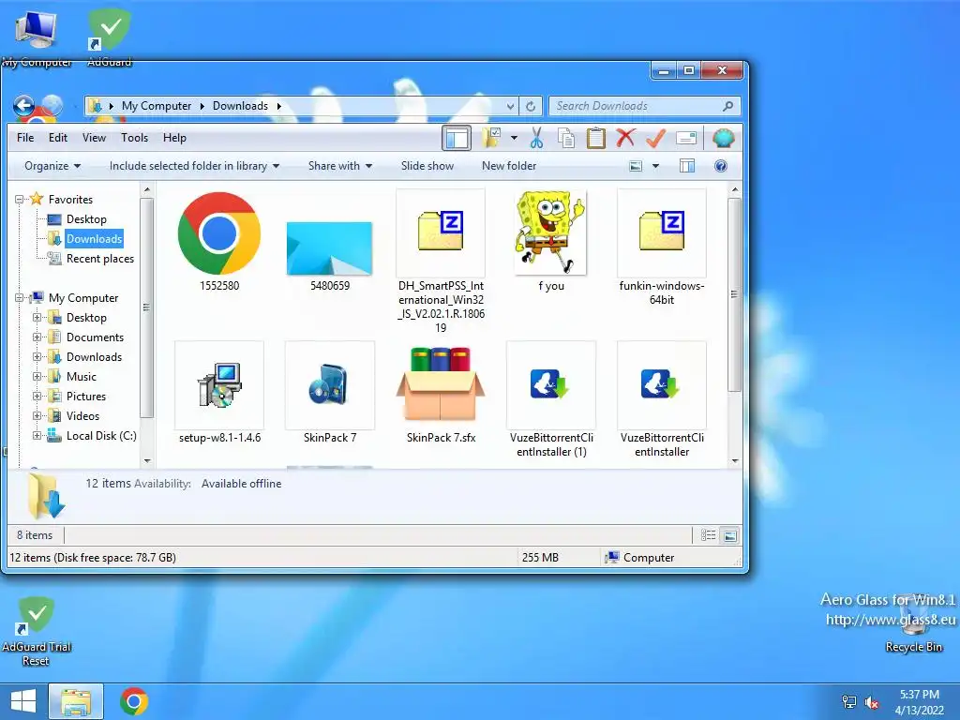Open the Share with dropdown
Image resolution: width=960 pixels, height=720 pixels.
click(339, 166)
